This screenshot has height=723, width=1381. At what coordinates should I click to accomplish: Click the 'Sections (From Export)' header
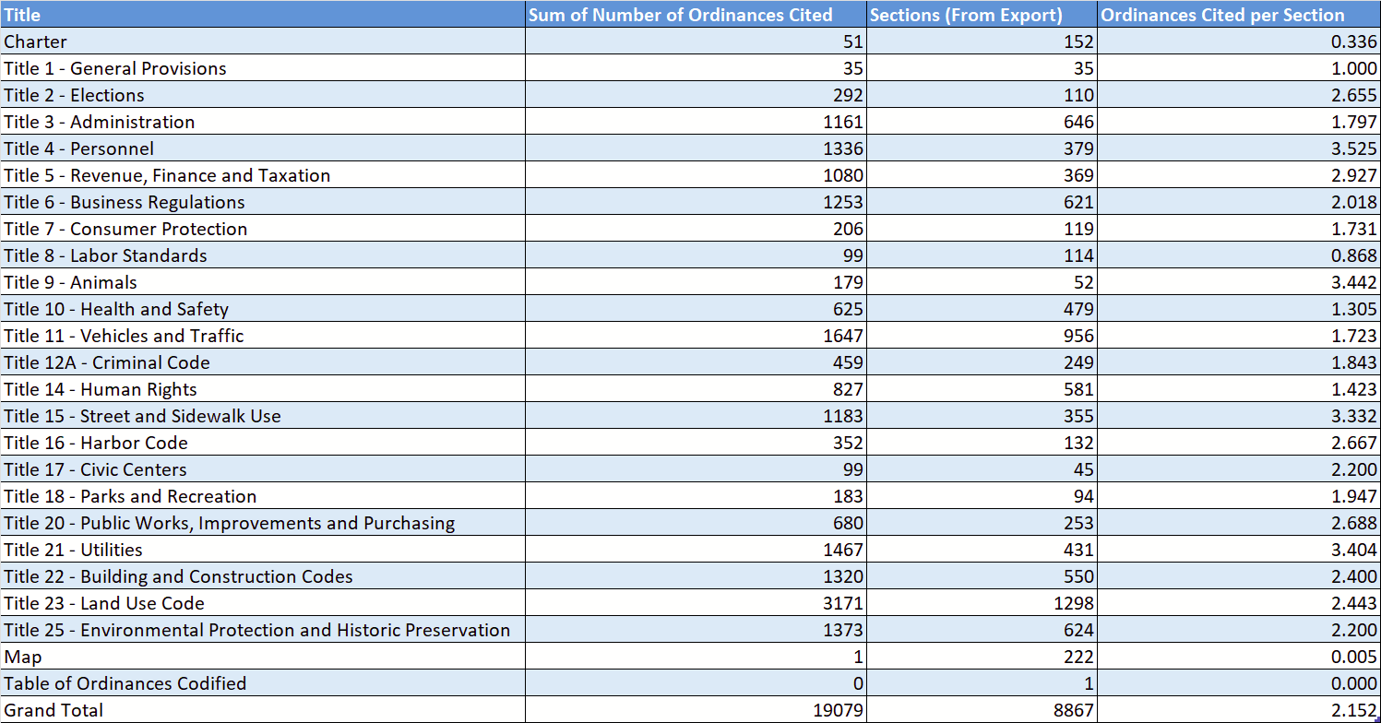(982, 15)
